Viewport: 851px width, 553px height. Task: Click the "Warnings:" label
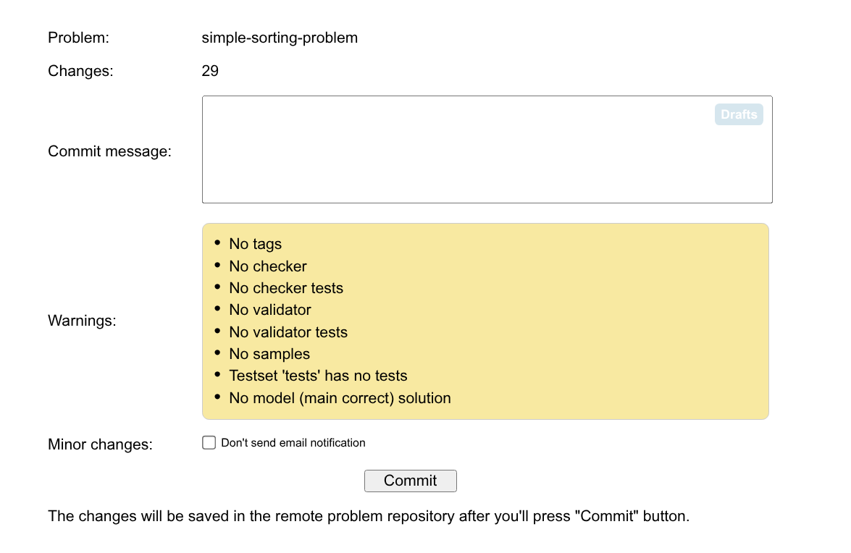(x=82, y=321)
